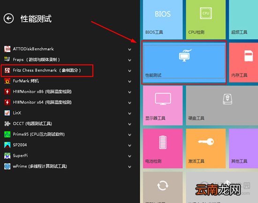Click HWMonitor x64 entry text

pyautogui.click(x=42, y=102)
